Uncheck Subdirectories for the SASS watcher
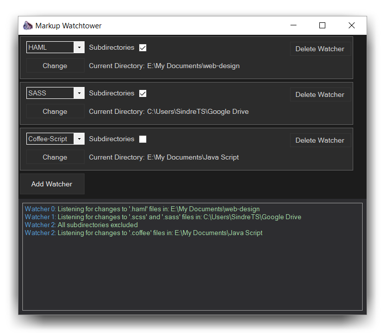388x333 pixels. click(x=143, y=93)
